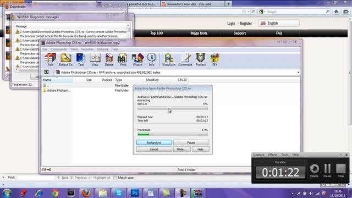Pause the screen recording
Viewport: 352px width, 198px height.
tap(327, 170)
